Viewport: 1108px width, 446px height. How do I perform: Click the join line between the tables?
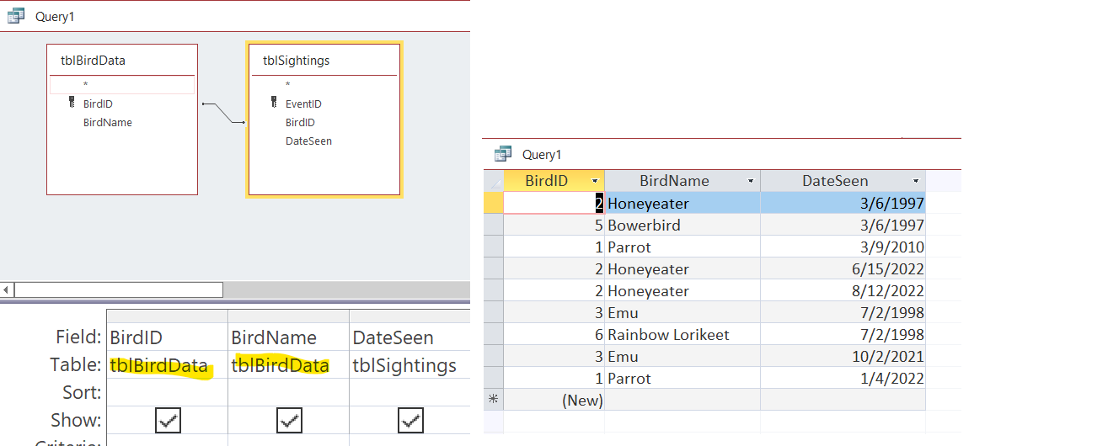(222, 113)
